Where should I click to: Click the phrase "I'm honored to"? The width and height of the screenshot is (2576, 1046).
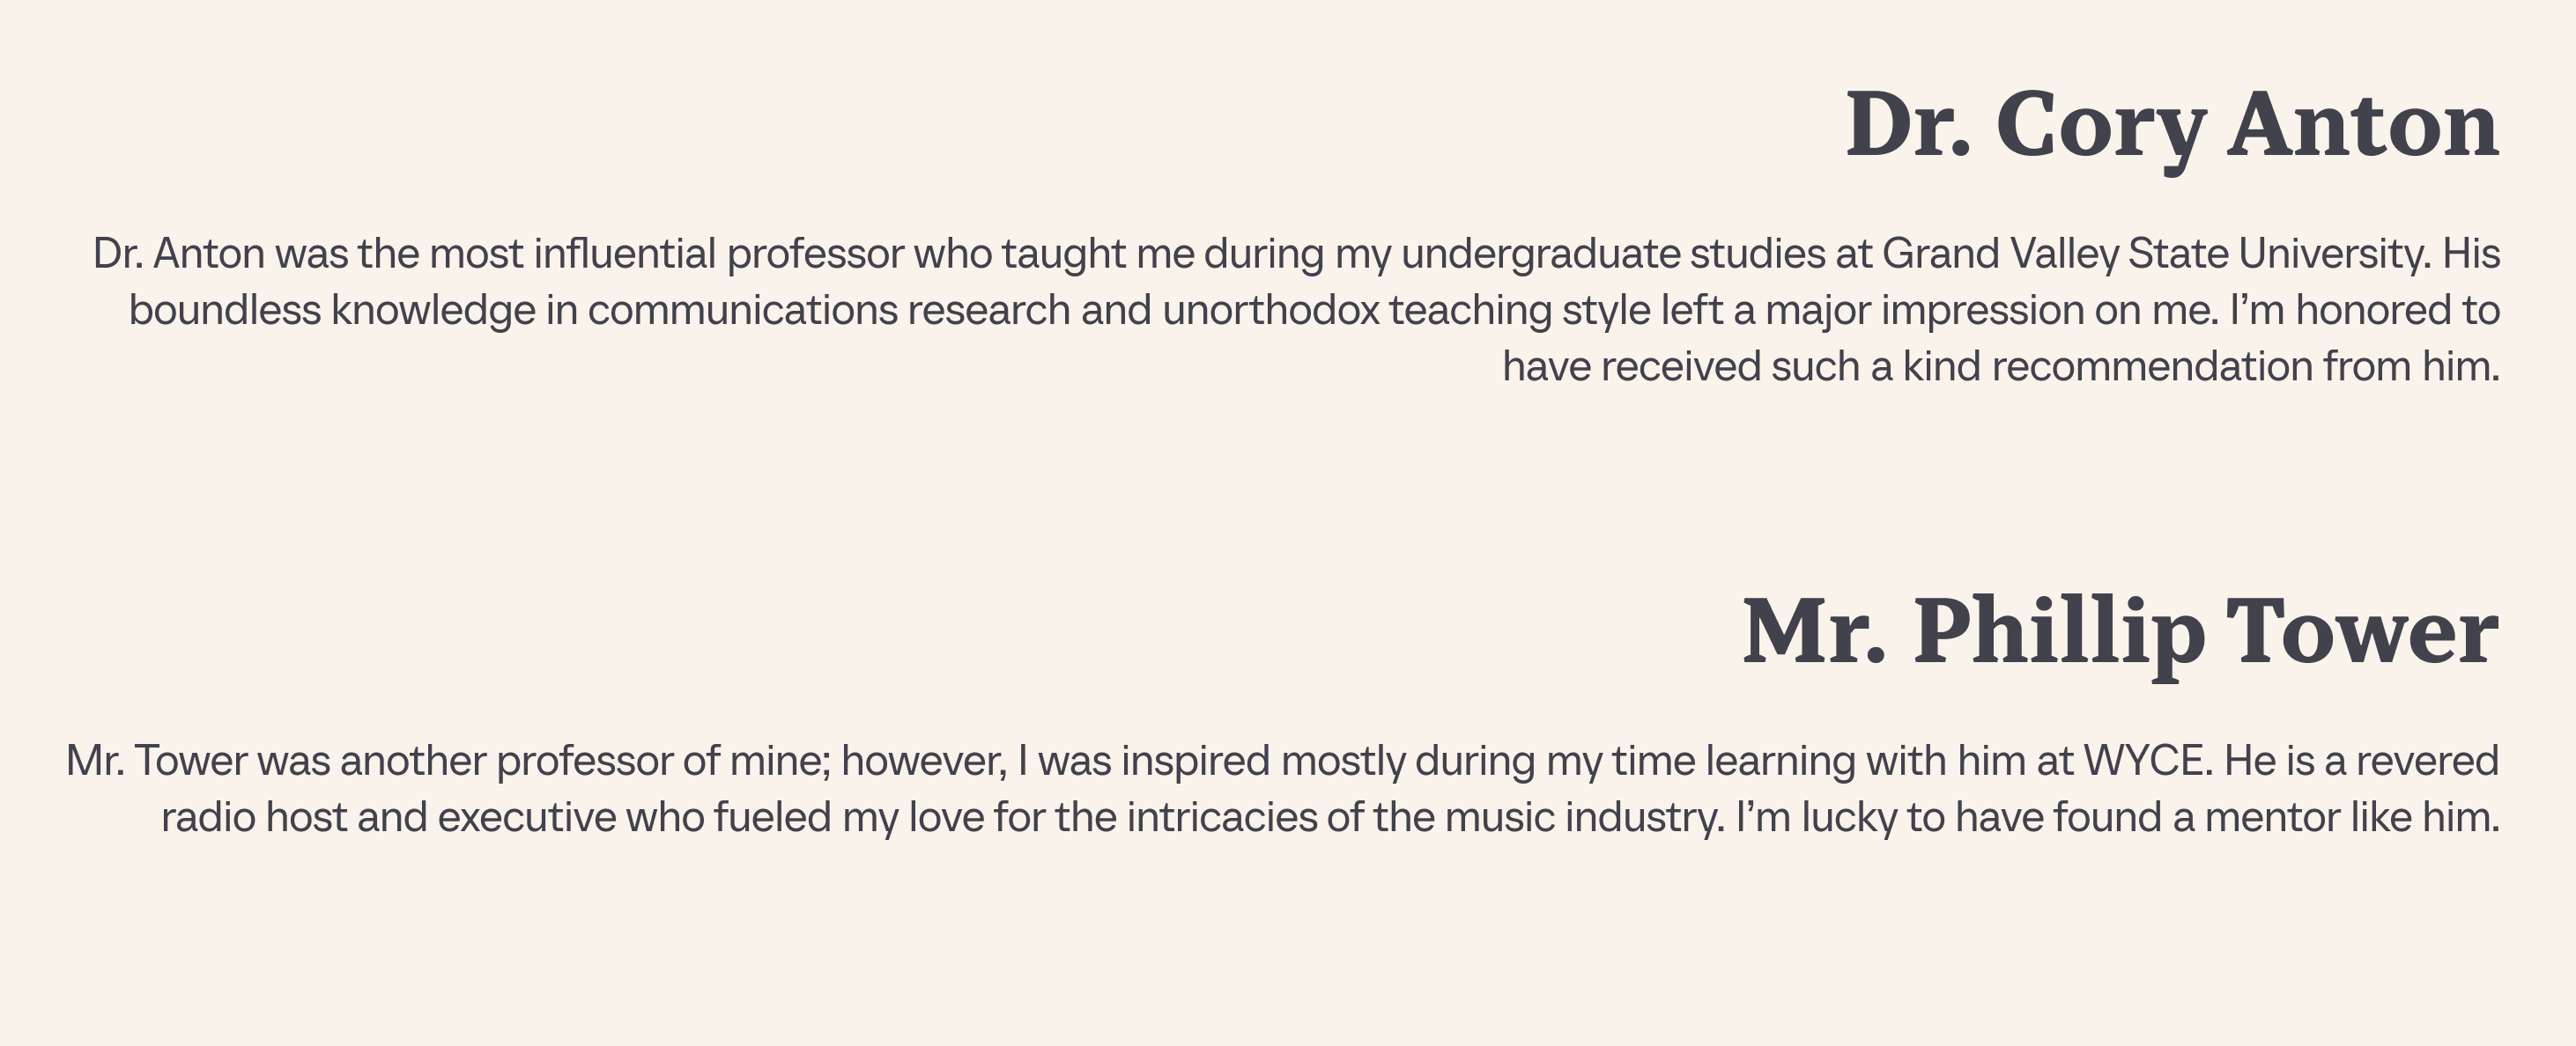point(2364,311)
